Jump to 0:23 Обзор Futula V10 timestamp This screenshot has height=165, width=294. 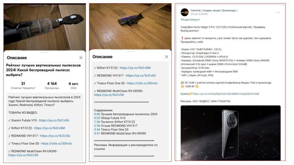click(x=97, y=118)
